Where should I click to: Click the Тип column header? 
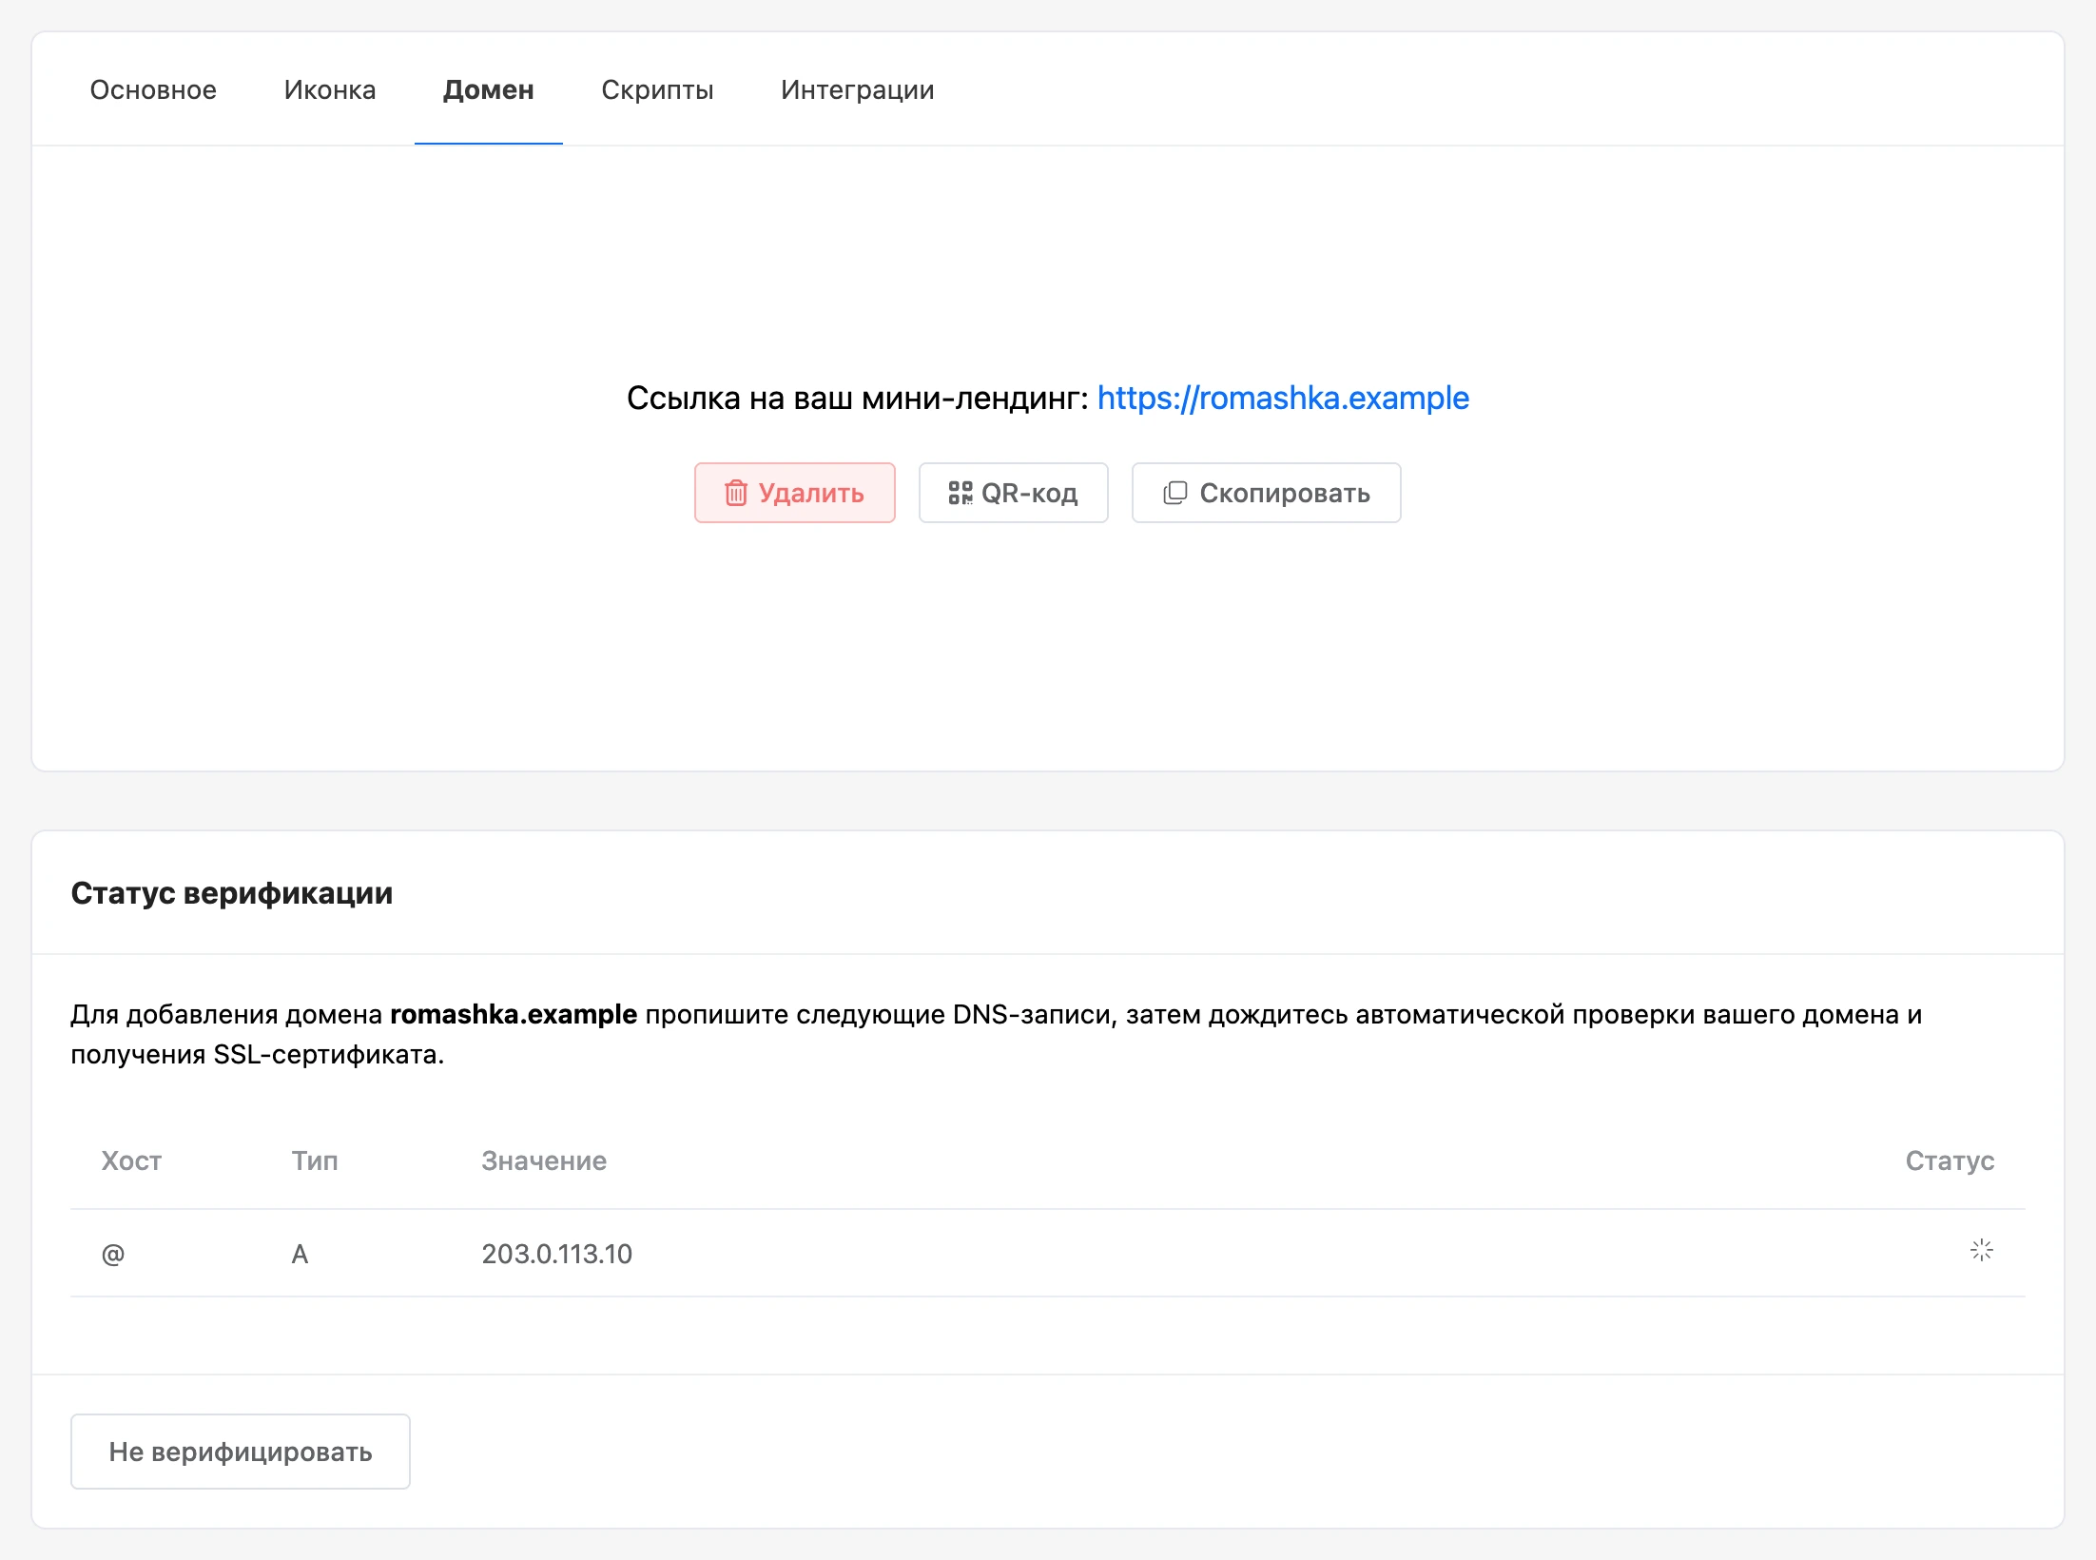(315, 1160)
